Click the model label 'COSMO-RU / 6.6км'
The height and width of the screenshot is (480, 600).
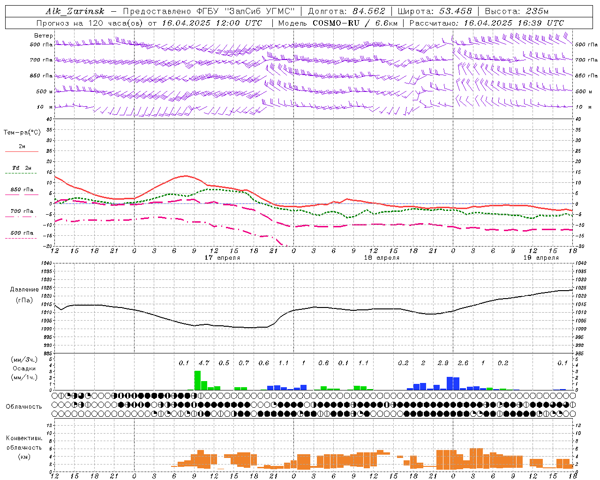coord(355,23)
